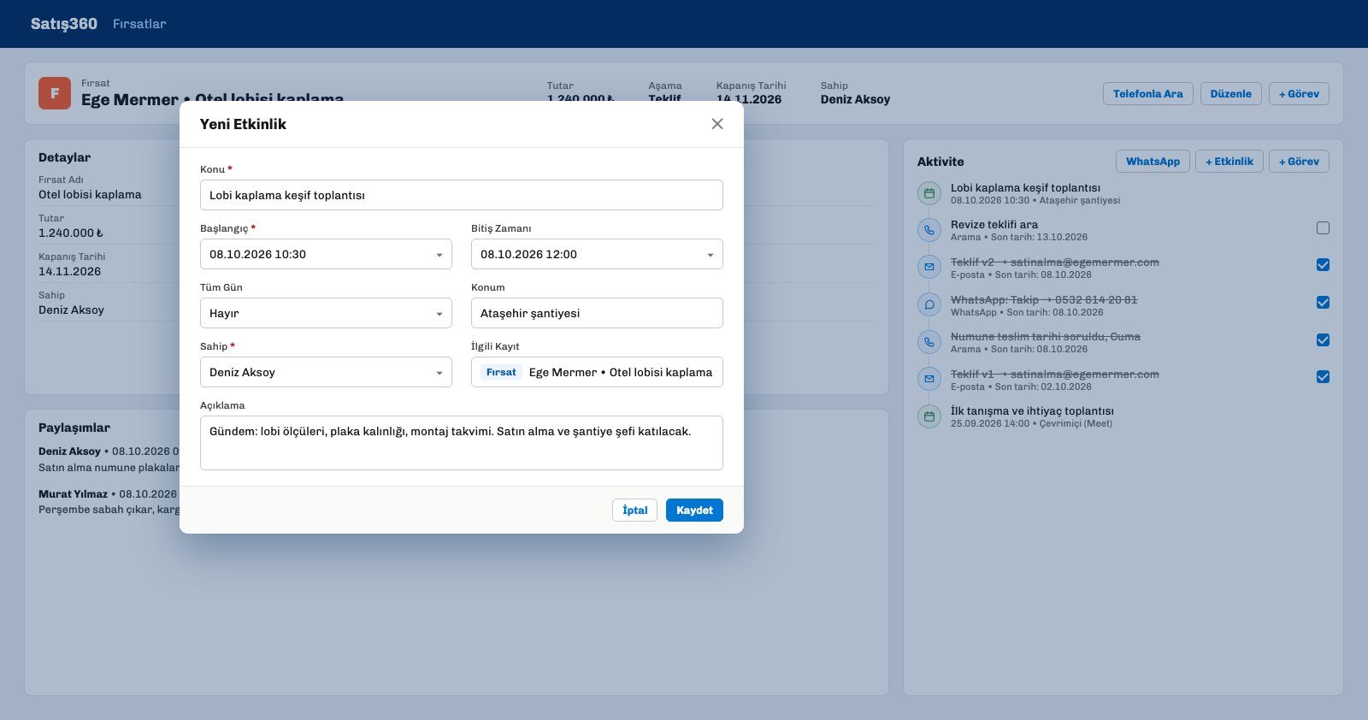This screenshot has height=720, width=1368.
Task: Open the Bitiş Zamanı dropdown
Action: (x=597, y=254)
